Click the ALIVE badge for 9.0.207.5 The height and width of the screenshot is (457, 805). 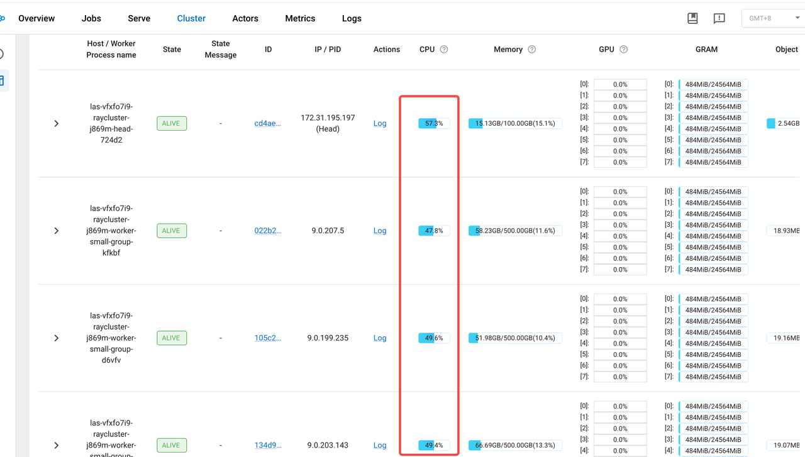click(172, 231)
